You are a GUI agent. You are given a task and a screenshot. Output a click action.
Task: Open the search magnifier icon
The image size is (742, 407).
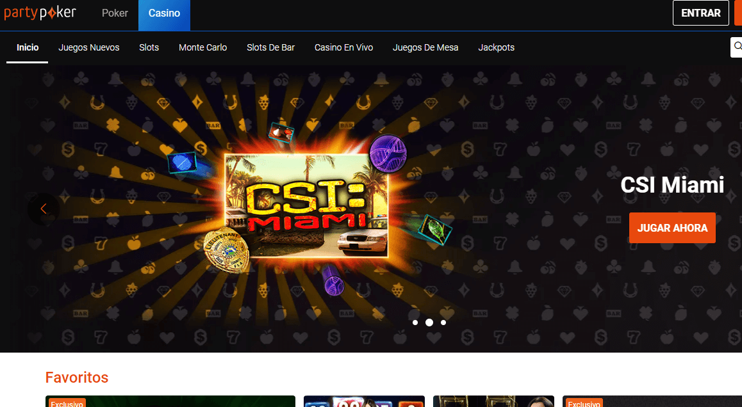737,47
